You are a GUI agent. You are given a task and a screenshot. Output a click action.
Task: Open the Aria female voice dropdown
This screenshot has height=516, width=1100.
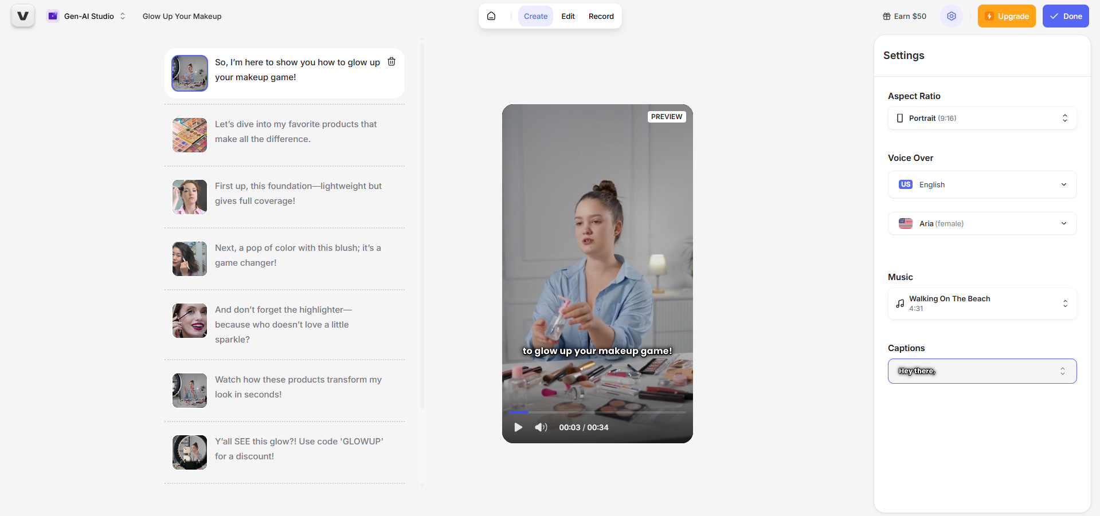981,223
